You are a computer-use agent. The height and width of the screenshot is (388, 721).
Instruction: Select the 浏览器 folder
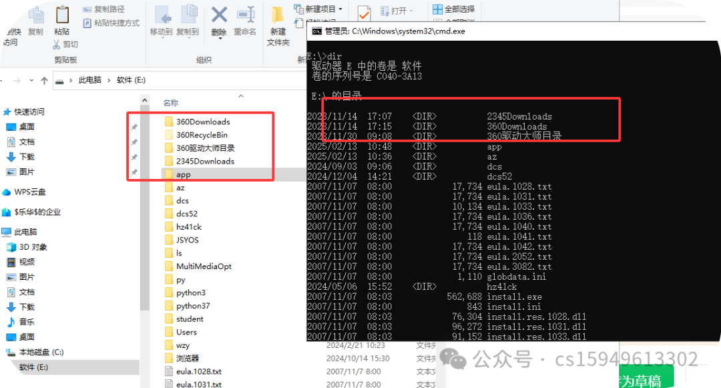pyautogui.click(x=187, y=358)
